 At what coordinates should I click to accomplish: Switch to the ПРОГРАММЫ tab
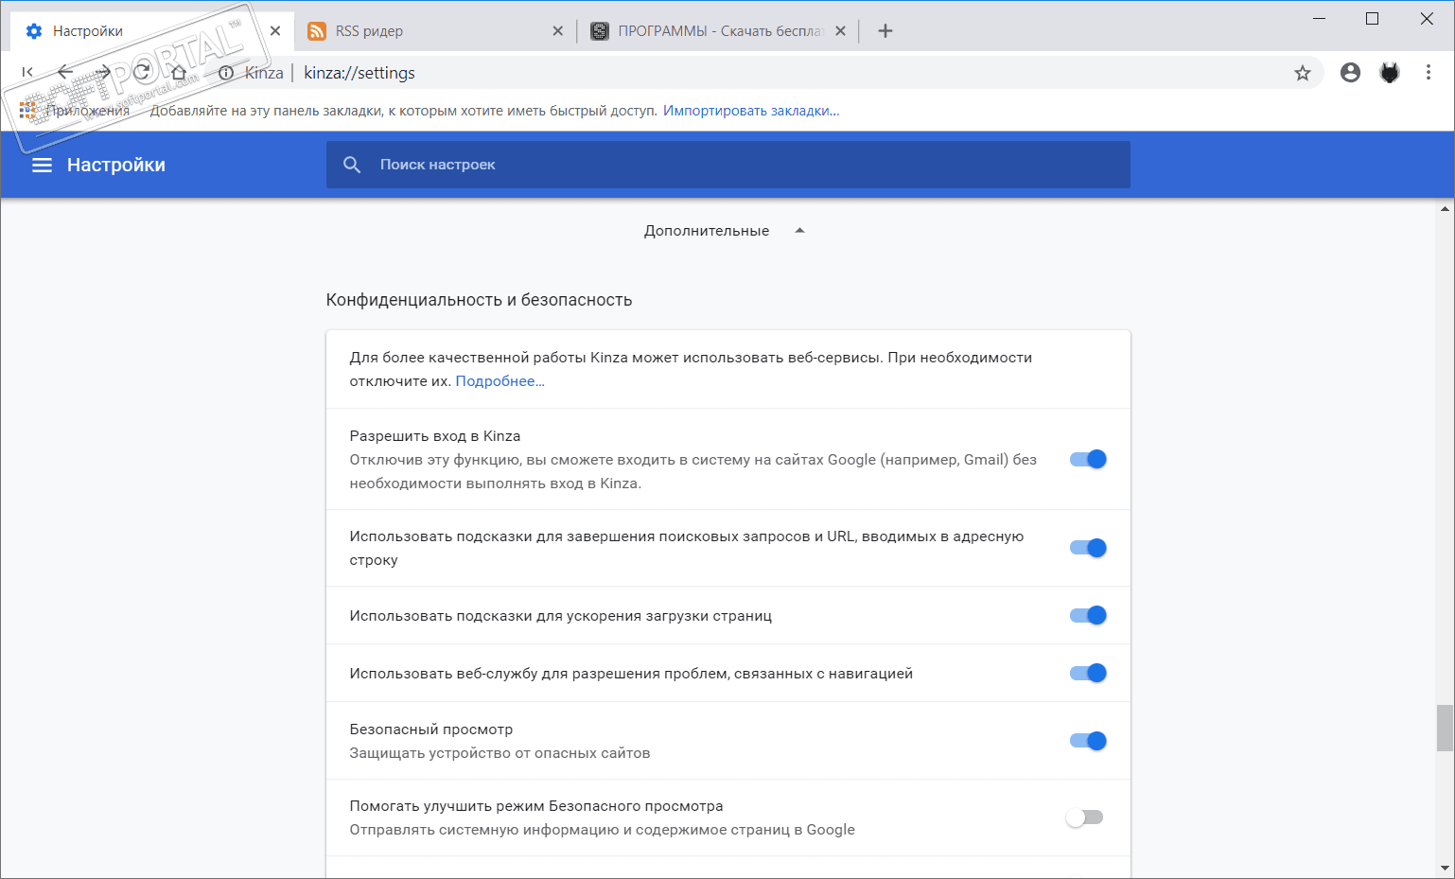tap(714, 31)
